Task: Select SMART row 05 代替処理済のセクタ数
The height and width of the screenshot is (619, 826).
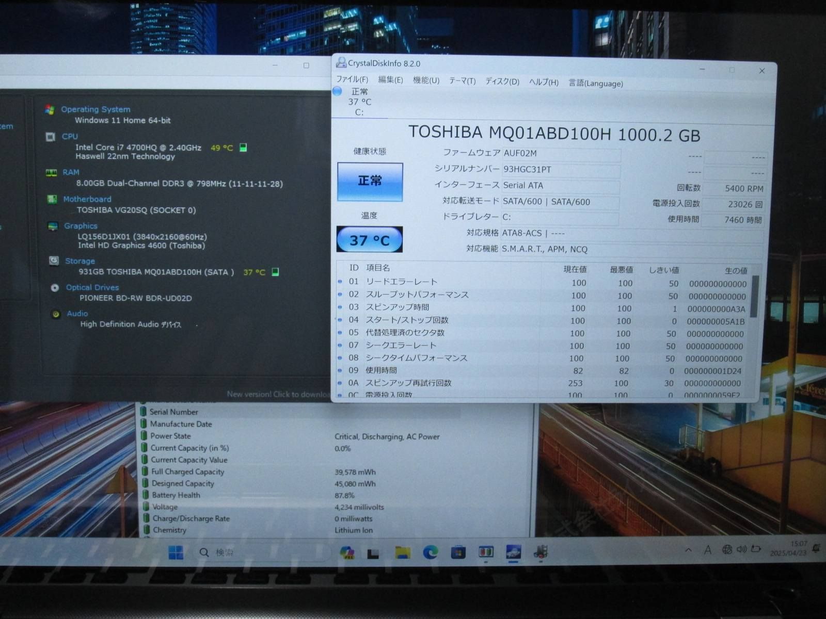Action: coord(542,333)
